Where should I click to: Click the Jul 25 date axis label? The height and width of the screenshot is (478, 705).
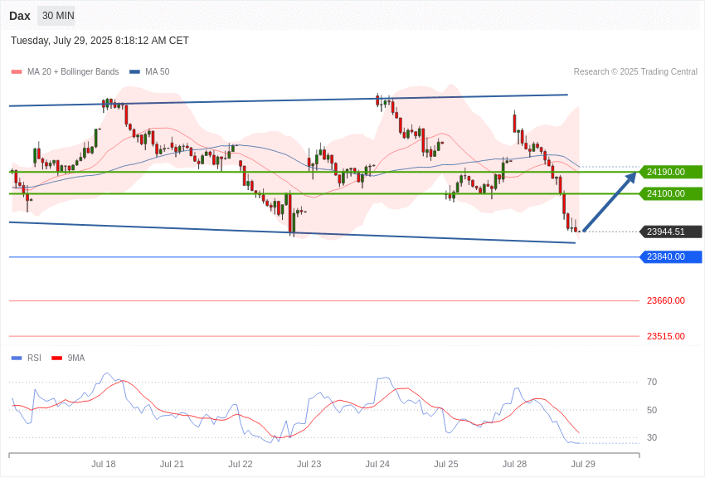click(446, 464)
